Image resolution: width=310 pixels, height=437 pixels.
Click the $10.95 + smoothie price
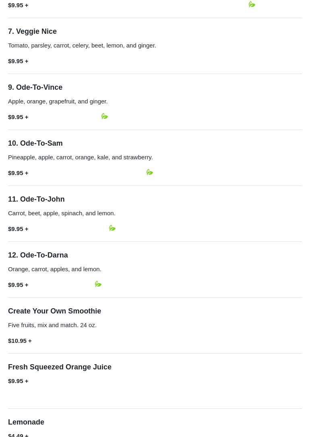20,341
